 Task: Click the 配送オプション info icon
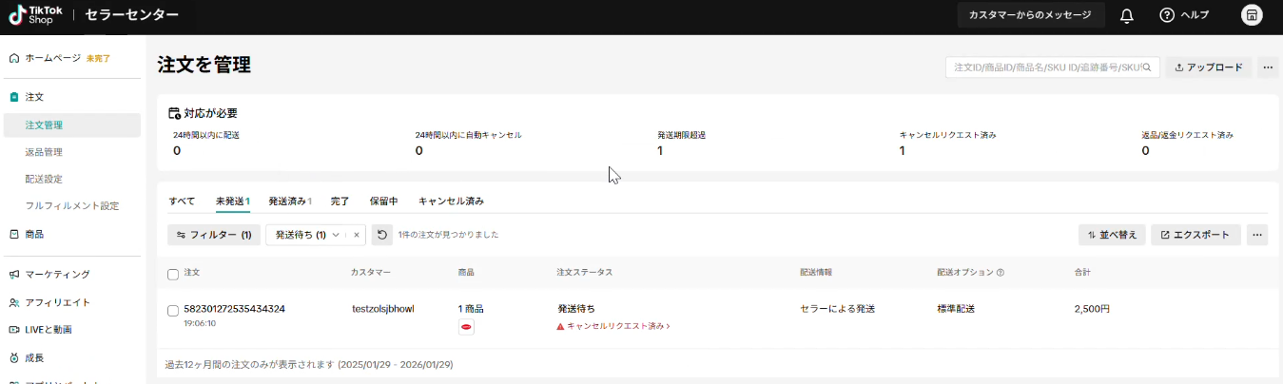tap(1001, 273)
